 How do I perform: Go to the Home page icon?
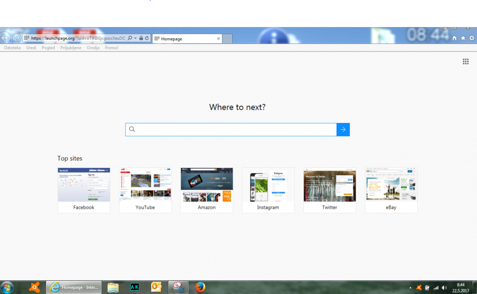pos(454,39)
